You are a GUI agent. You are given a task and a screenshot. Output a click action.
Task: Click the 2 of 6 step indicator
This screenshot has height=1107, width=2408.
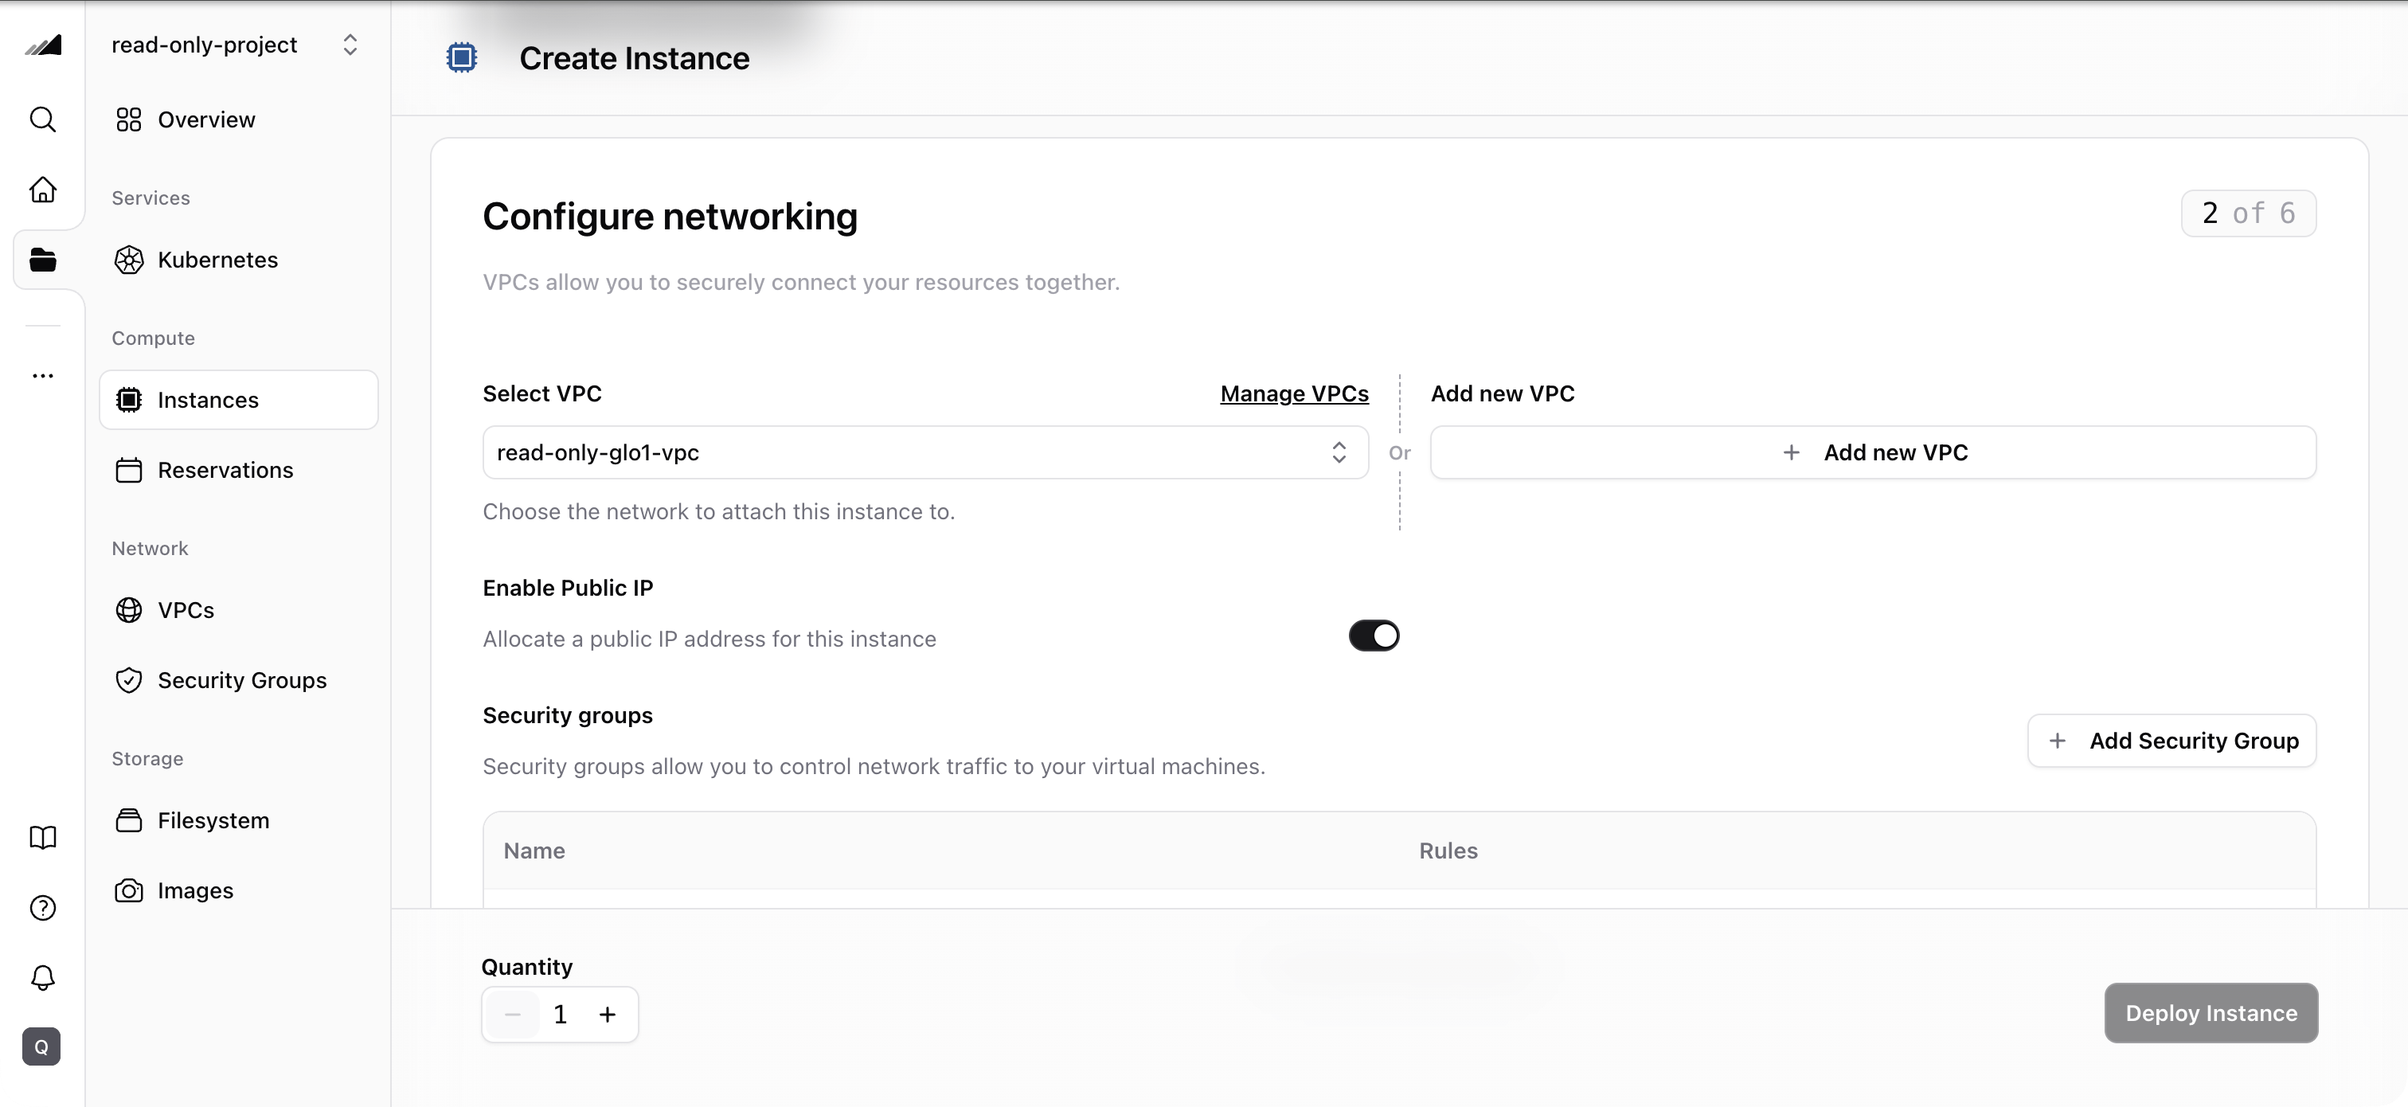(x=2248, y=213)
